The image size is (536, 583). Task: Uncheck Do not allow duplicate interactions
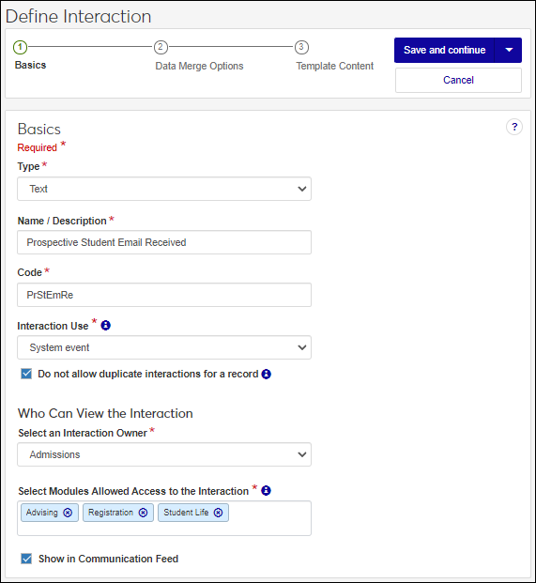pyautogui.click(x=26, y=374)
